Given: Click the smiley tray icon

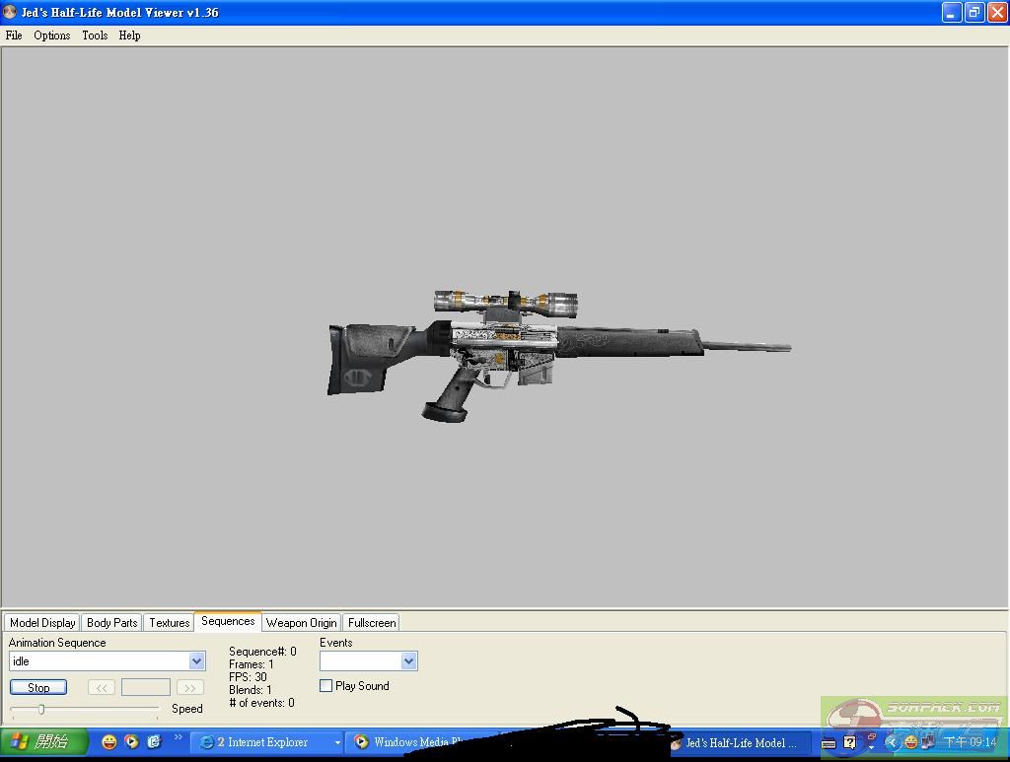Looking at the screenshot, I should [x=910, y=742].
